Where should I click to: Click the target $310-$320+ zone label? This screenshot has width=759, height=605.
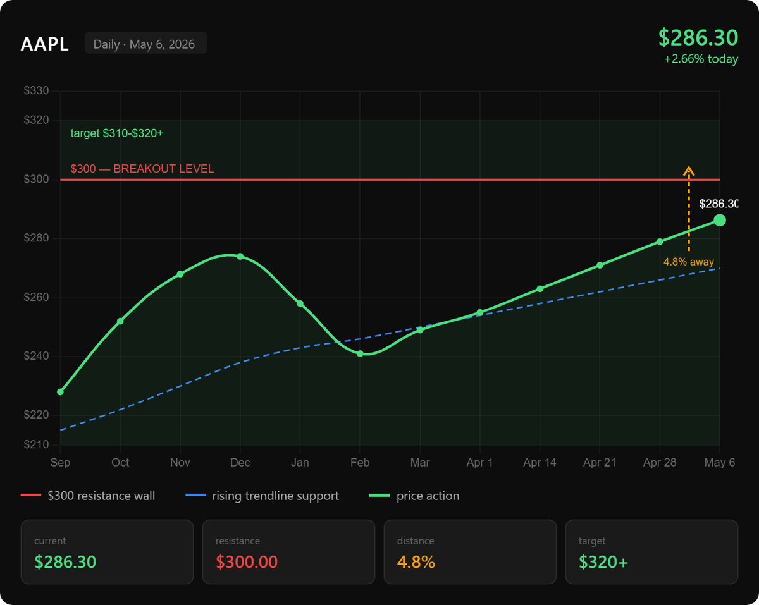117,133
